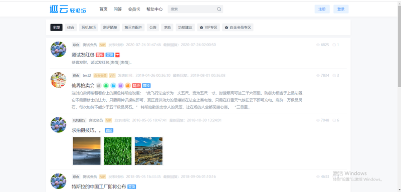Click the 巡云轻论坛 logo

pos(68,9)
